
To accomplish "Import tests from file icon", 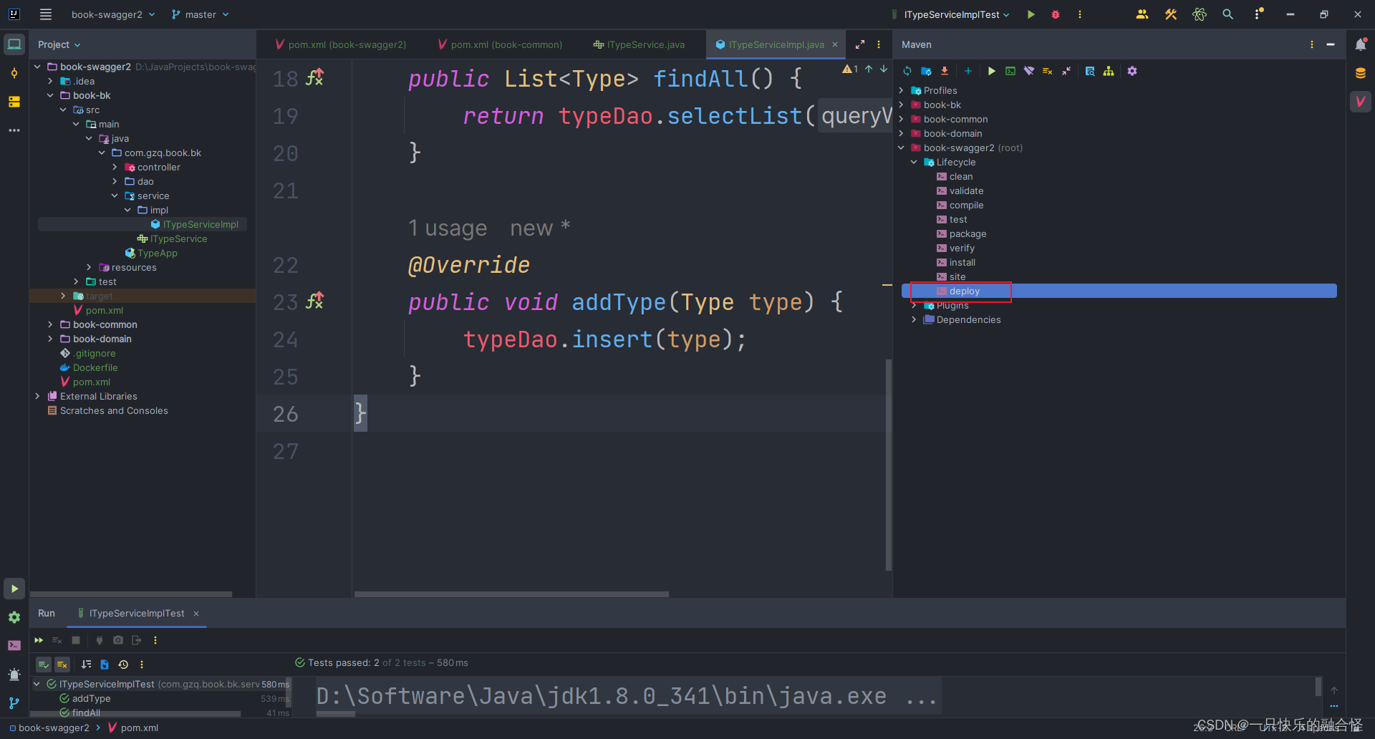I will point(105,665).
